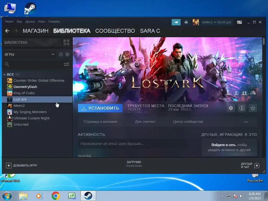Open Recycle Bin on the desktop

pyautogui.click(x=255, y=178)
